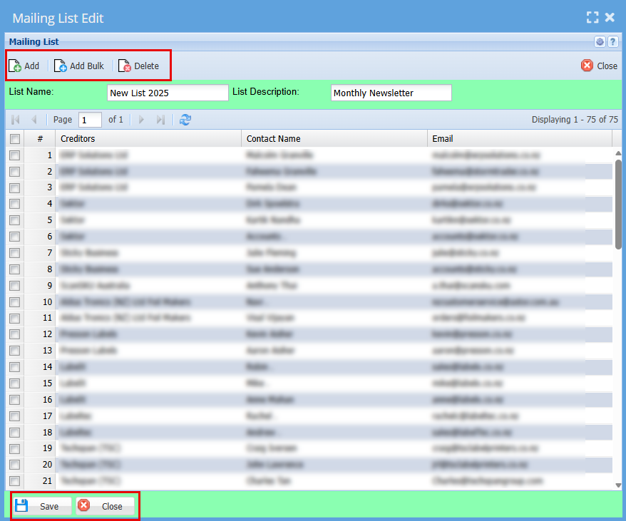The height and width of the screenshot is (521, 626).
Task: Toggle the row 9 checkbox
Action: tap(15, 286)
